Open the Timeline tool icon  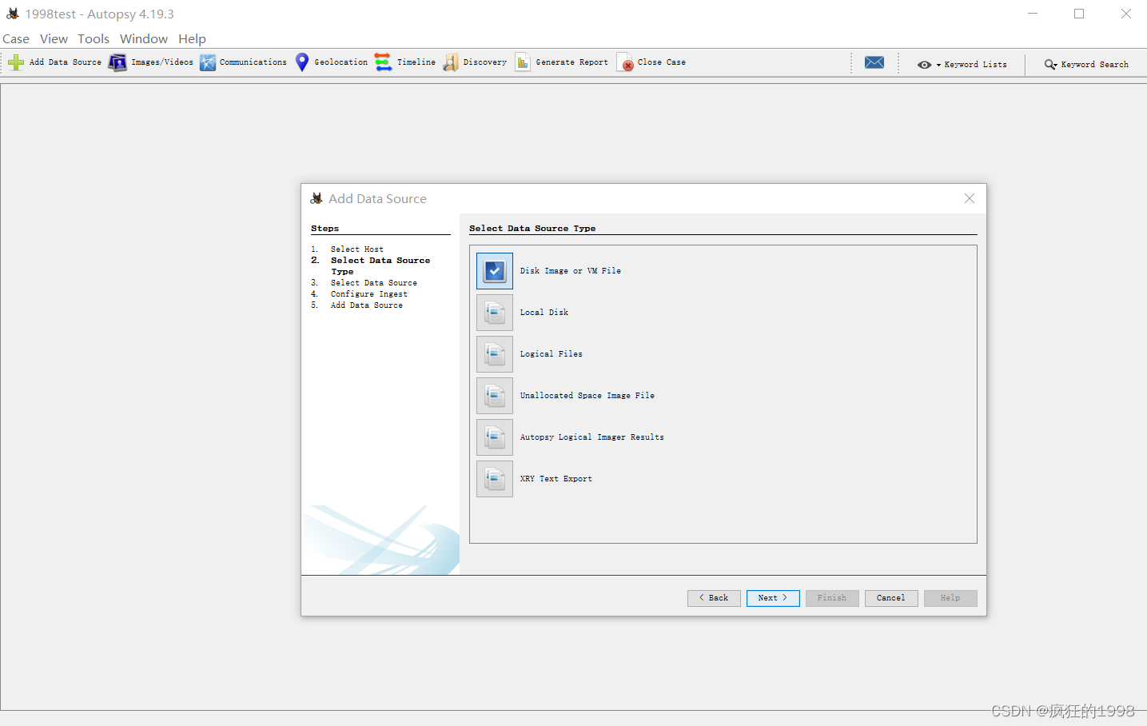click(384, 62)
